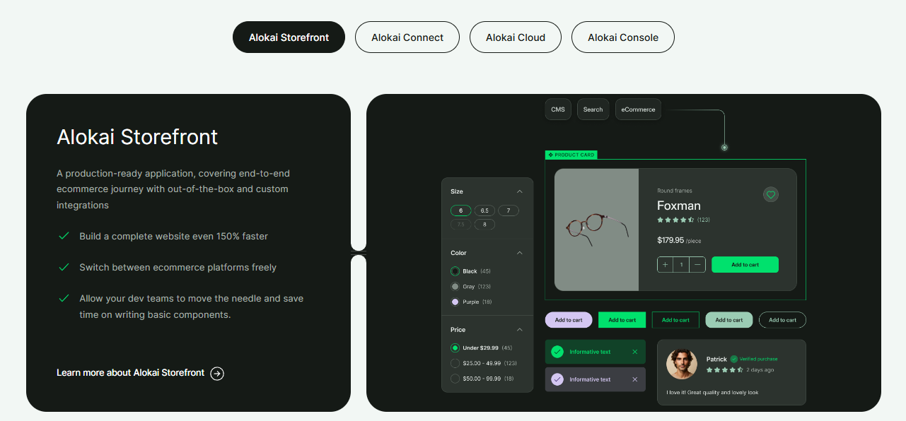Screen dimensions: 906x421
Task: Click Patrick's reviewer avatar
Action: [x=682, y=364]
